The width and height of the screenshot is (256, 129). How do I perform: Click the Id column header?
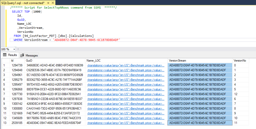17,61
